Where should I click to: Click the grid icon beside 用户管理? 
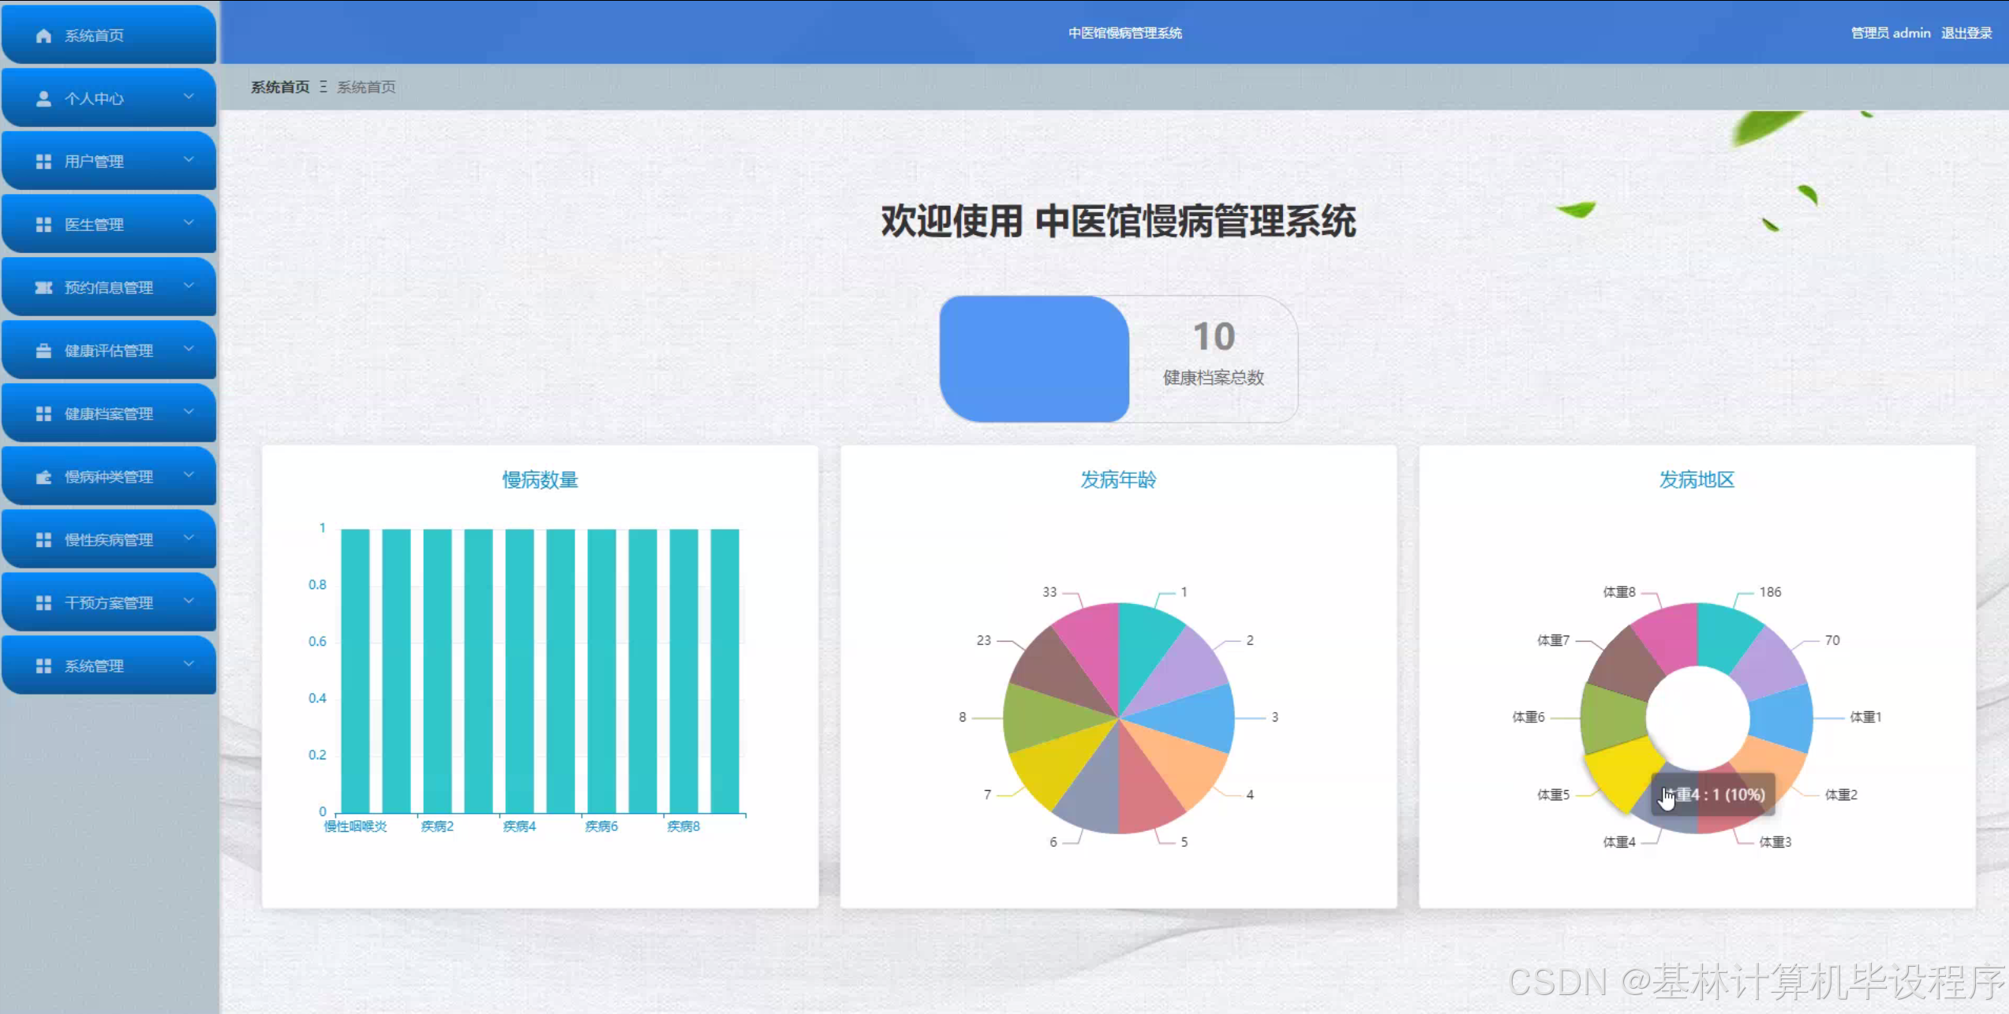point(43,162)
